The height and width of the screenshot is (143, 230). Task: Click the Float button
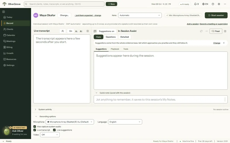216,31
